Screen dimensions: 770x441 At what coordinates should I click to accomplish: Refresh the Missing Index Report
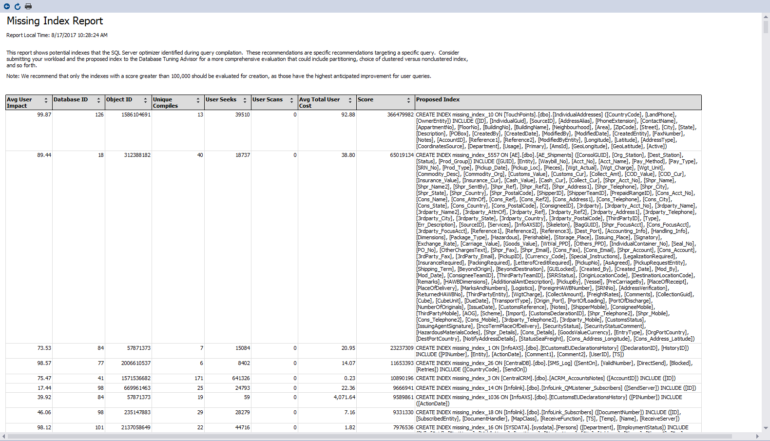pos(18,6)
